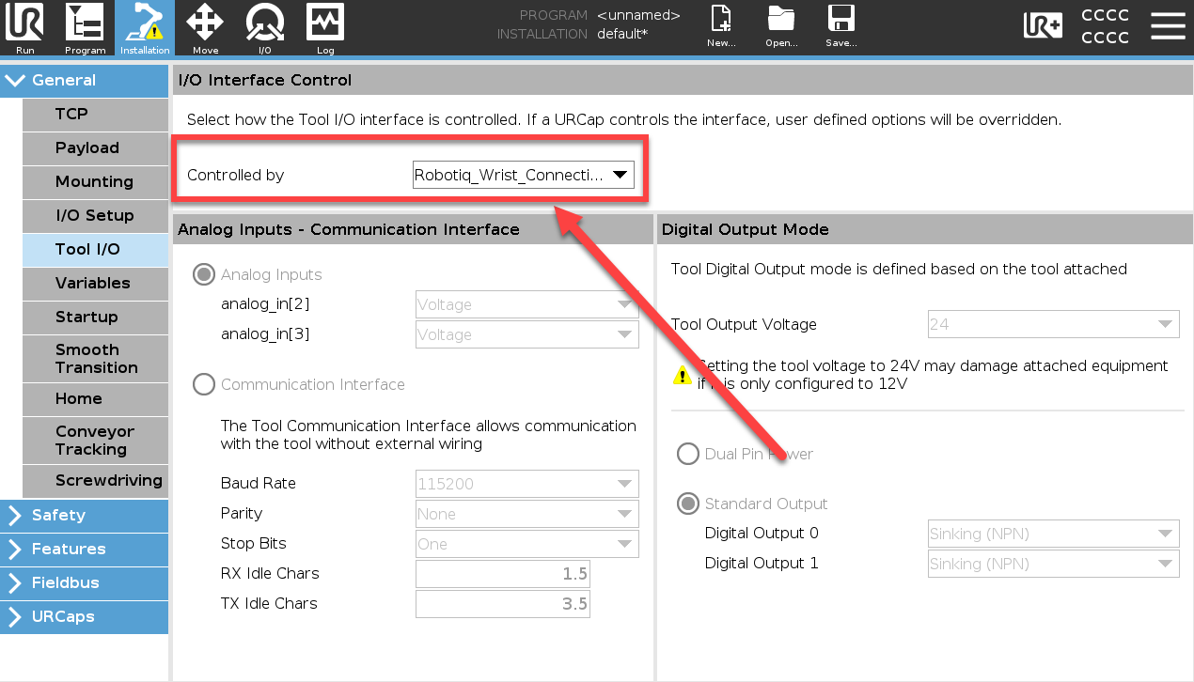Open the Smooth Transition page
This screenshot has height=682, width=1194.
[96, 358]
